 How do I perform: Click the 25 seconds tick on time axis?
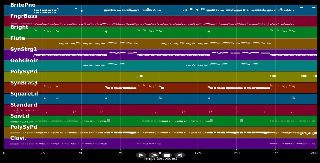point(43,153)
